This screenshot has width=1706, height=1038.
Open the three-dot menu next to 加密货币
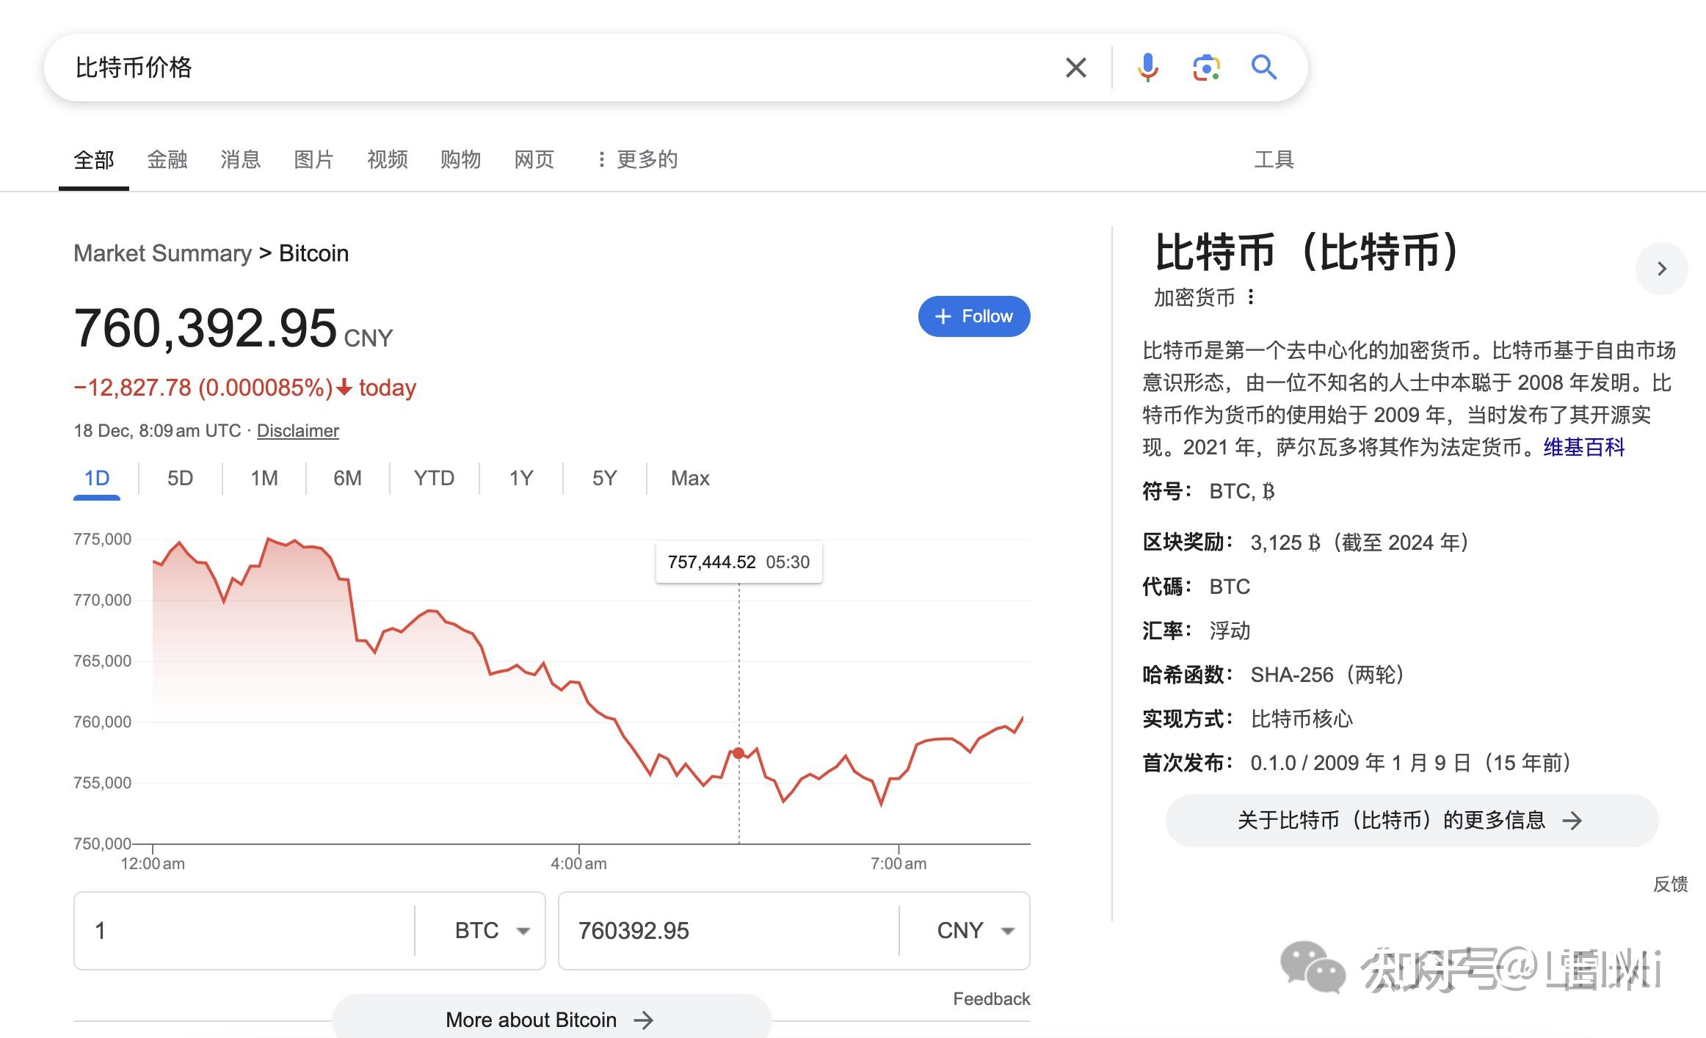[1251, 297]
